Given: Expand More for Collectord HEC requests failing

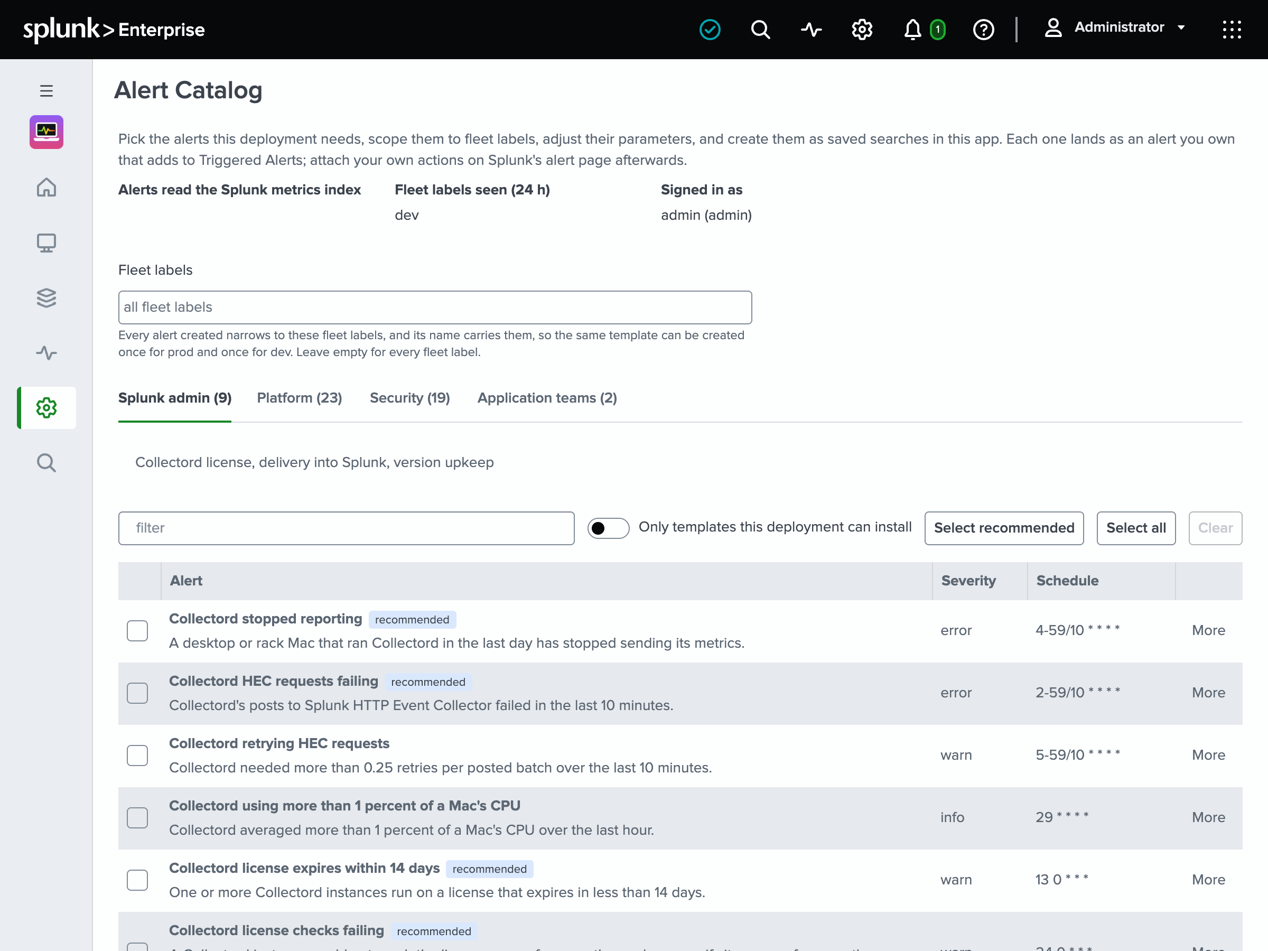Looking at the screenshot, I should tap(1208, 693).
